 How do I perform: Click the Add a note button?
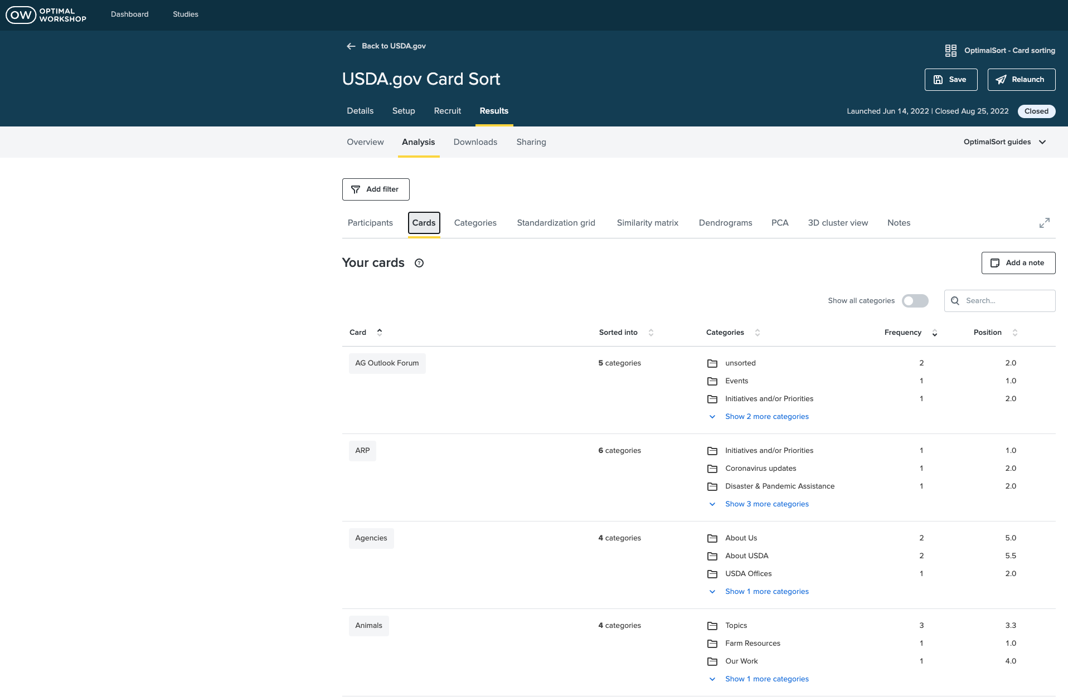1018,263
